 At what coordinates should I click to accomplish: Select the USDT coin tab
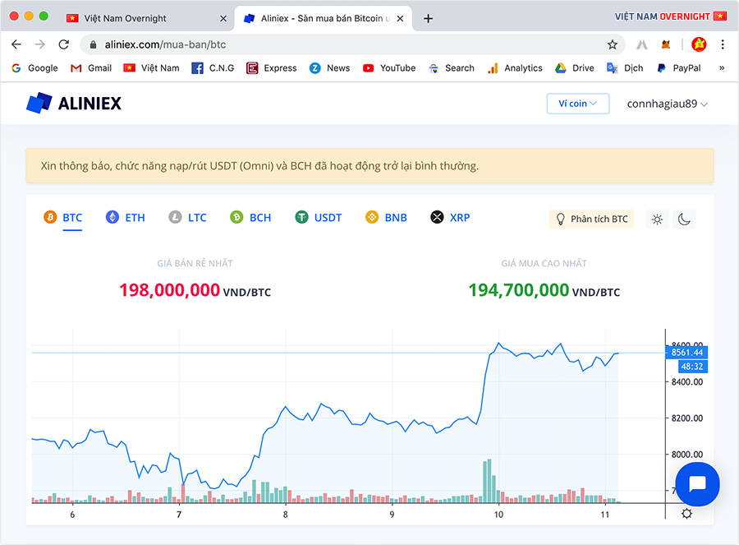pos(319,218)
